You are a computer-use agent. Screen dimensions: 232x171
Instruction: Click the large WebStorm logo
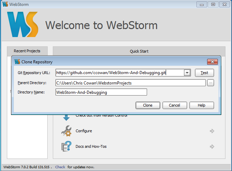(x=23, y=25)
